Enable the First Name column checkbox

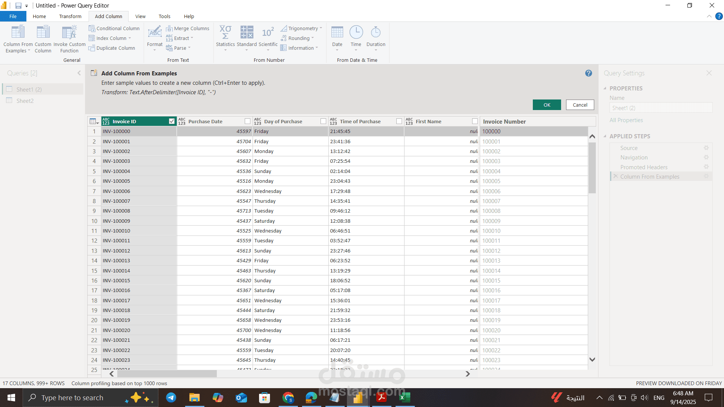(475, 121)
